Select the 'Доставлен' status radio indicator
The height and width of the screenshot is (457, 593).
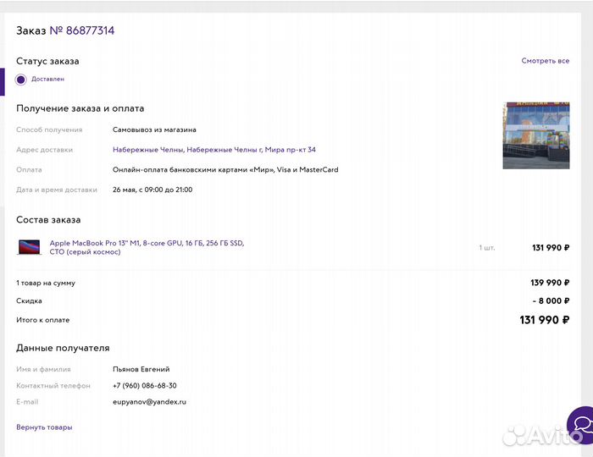pyautogui.click(x=21, y=80)
